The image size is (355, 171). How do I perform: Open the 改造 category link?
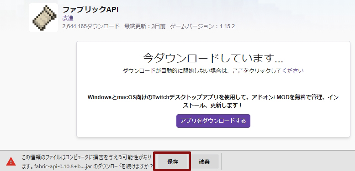pos(68,18)
